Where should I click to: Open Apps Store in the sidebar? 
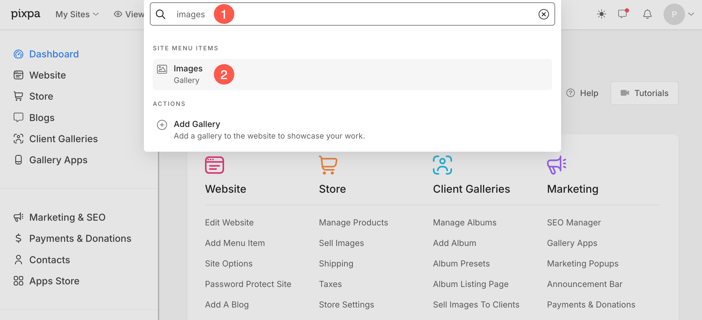54,281
